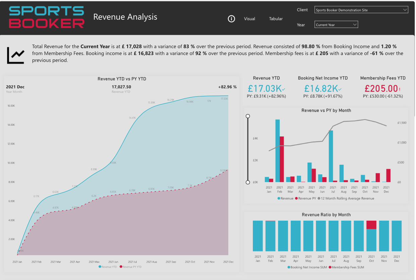Click the 15.99K data label on the YTD chart

[x=151, y=103]
